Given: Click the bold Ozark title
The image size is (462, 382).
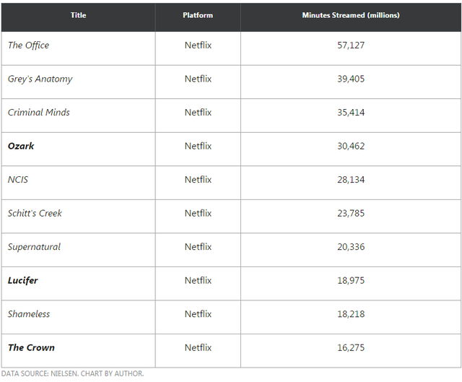Looking at the screenshot, I should 21,146.
